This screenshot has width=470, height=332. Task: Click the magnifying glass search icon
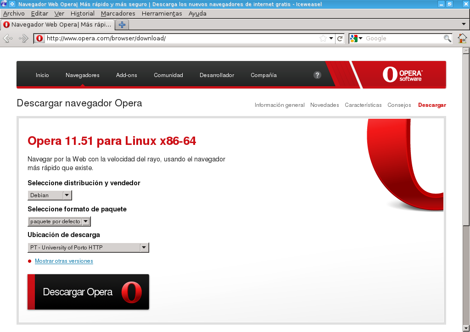[x=447, y=39]
